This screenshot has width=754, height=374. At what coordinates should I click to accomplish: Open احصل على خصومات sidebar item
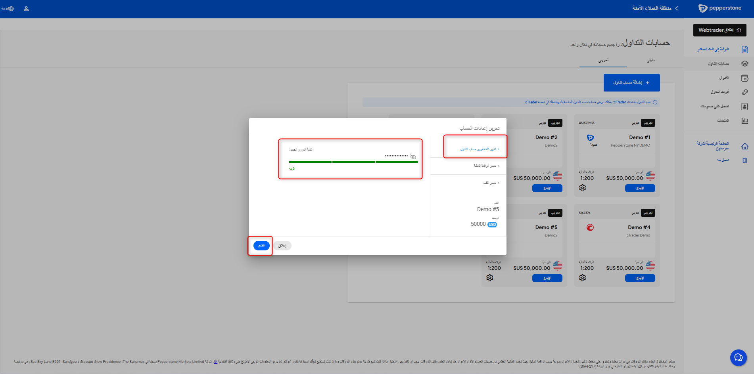(715, 107)
